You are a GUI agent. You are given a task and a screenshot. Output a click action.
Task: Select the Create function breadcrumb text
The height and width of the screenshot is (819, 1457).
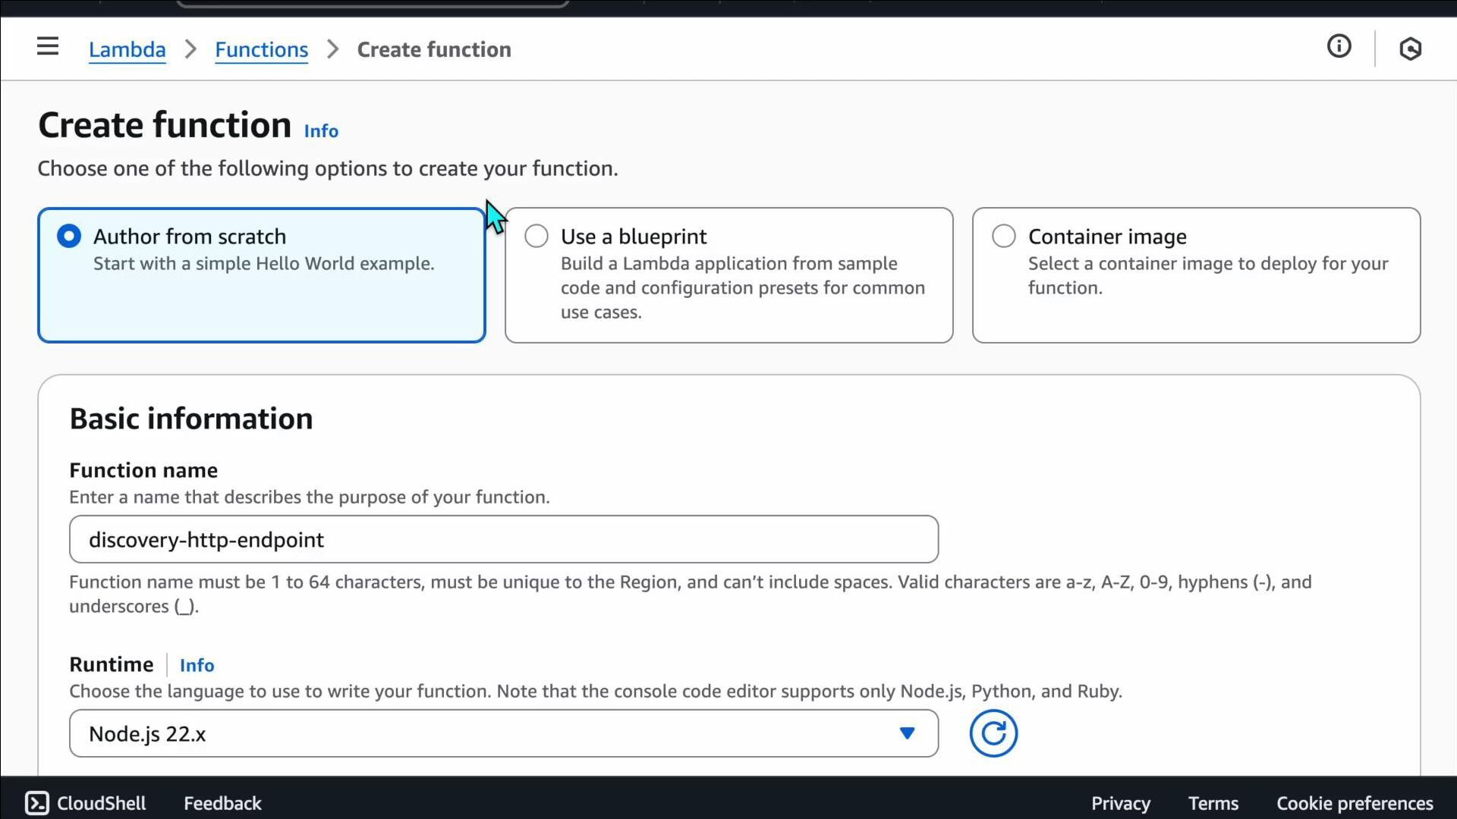434,49
